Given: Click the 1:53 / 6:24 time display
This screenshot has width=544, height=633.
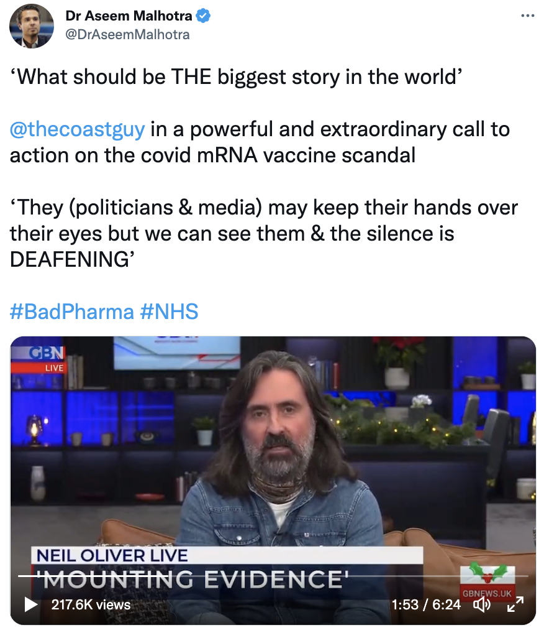Looking at the screenshot, I should click(x=426, y=604).
